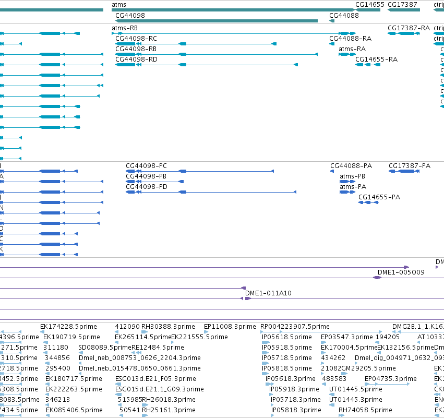Select EK170004.5prime EST
Viewport: 444px width, 418px height.
[x=349, y=348]
